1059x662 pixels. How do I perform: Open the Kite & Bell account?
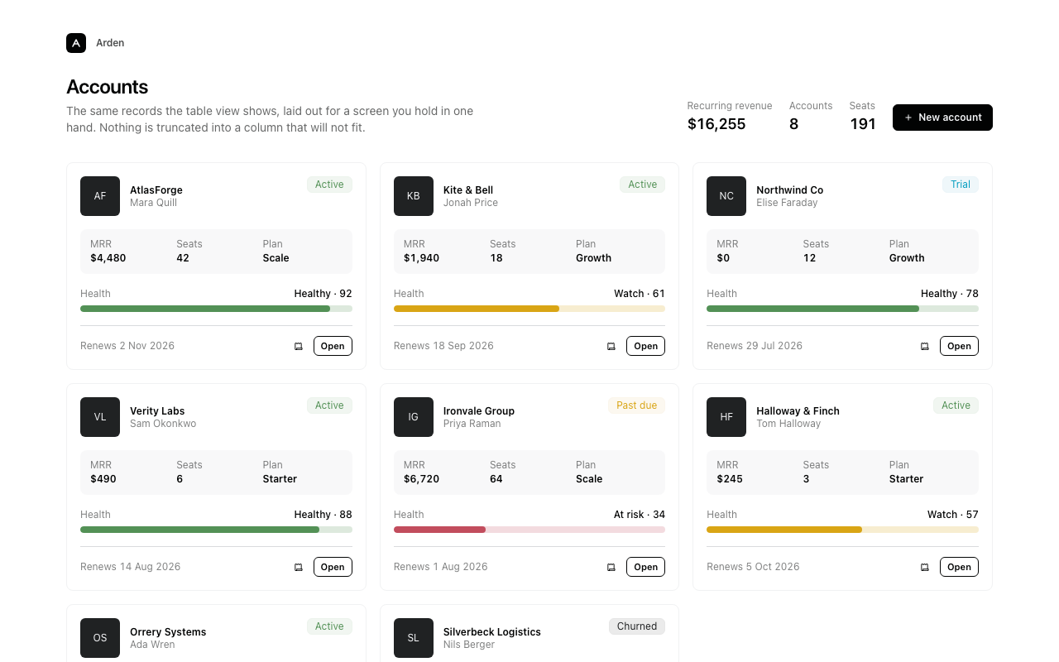[645, 346]
